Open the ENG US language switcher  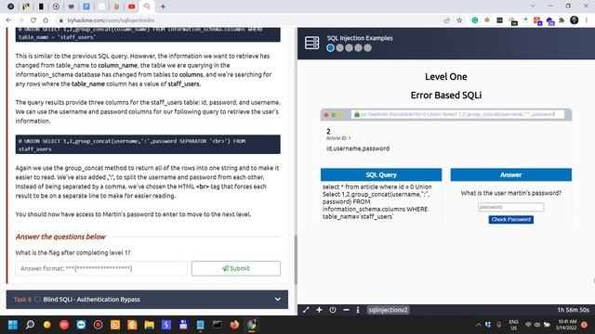513,325
